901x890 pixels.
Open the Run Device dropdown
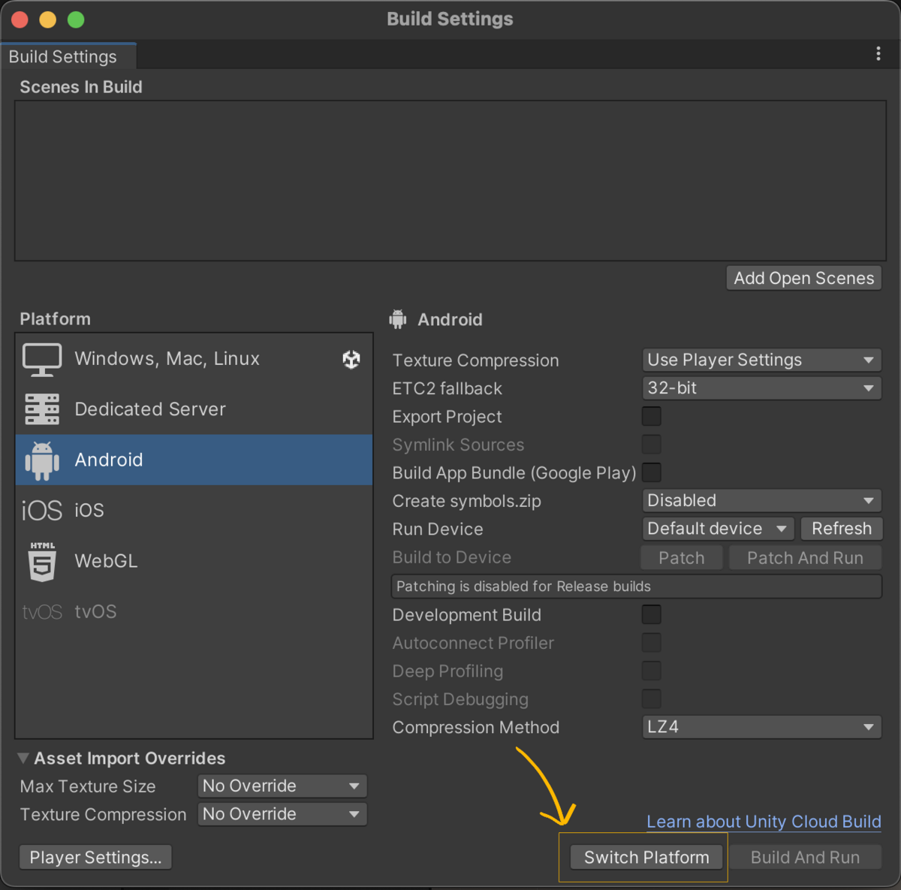tap(718, 529)
